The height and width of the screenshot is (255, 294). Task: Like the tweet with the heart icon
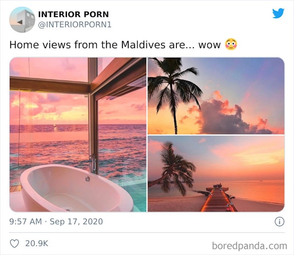(x=14, y=244)
